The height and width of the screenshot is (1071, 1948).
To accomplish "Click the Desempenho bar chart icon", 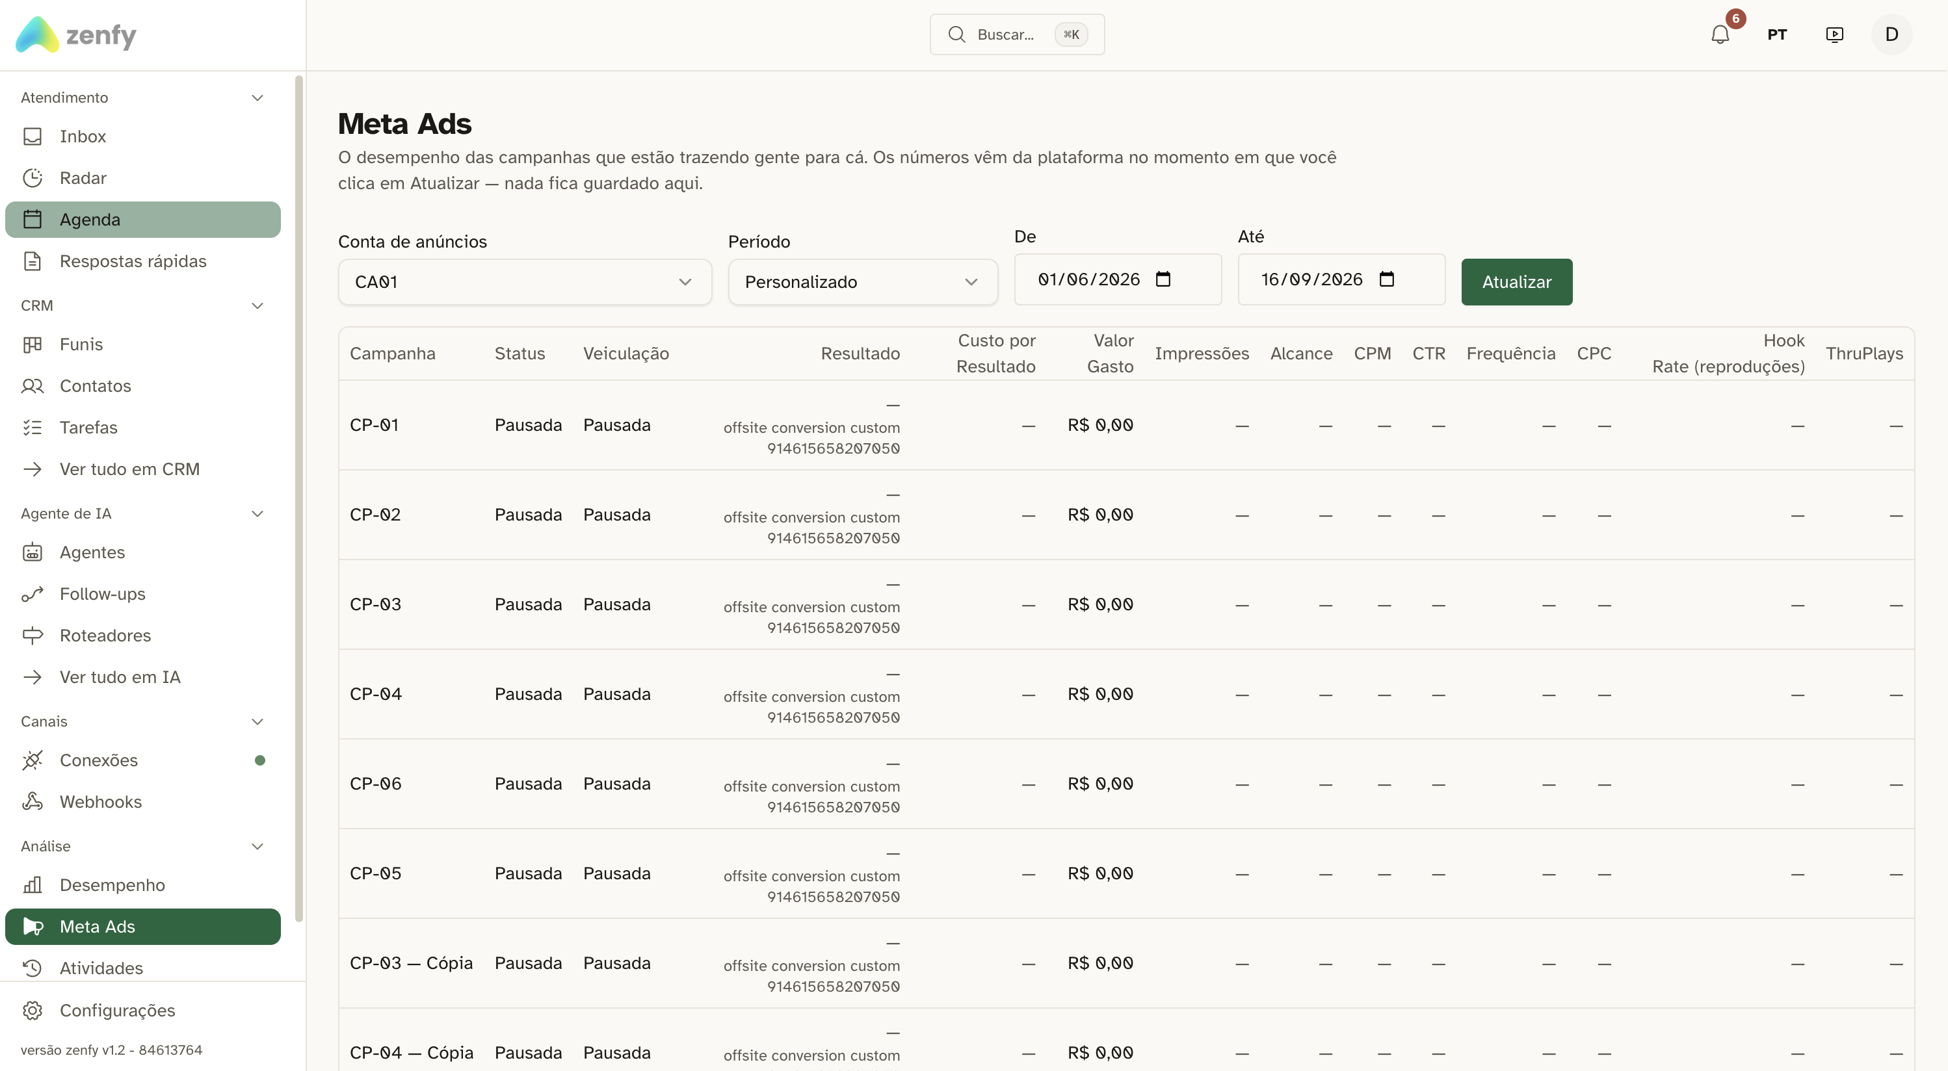I will 33,885.
